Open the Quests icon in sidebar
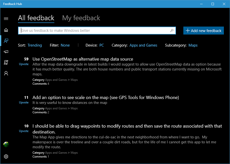This screenshot has width=230, height=164. click(x=6, y=62)
